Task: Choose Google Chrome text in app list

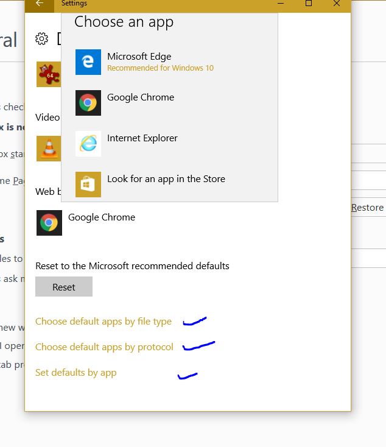Action: pyautogui.click(x=141, y=97)
